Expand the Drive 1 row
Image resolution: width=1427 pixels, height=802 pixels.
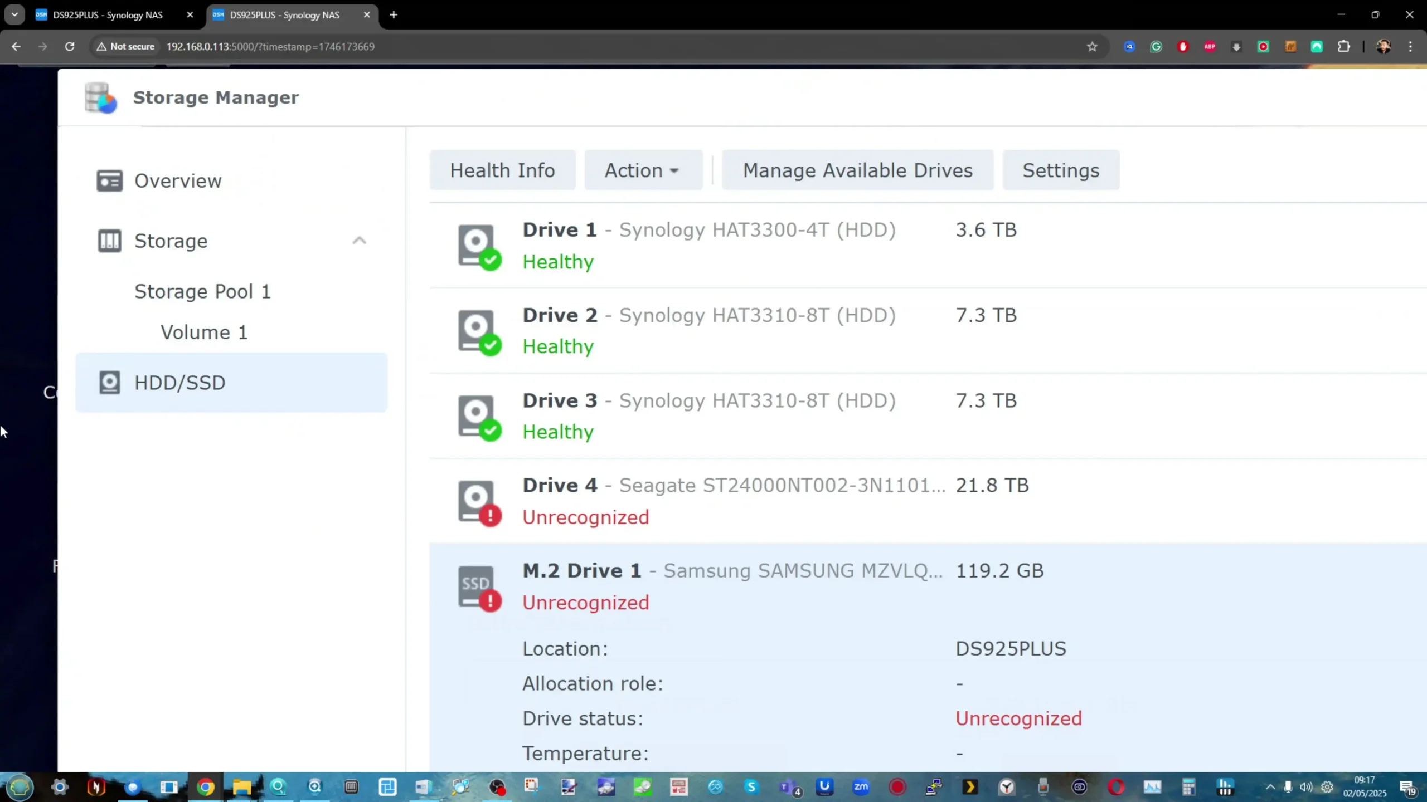tap(928, 246)
